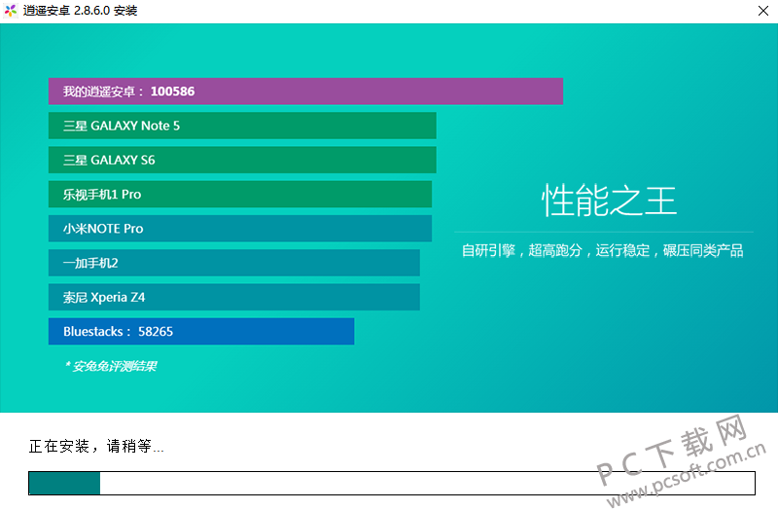This screenshot has width=778, height=510.
Task: Click the 性能之王 heading
Action: [609, 200]
